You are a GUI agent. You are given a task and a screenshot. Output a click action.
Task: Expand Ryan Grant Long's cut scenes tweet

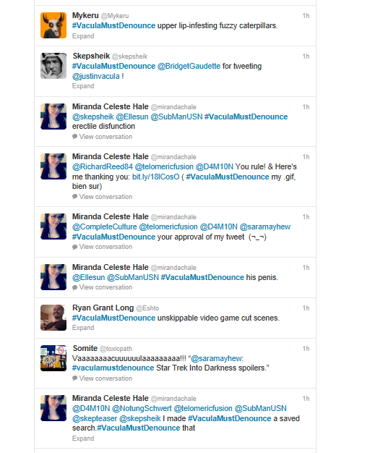pyautogui.click(x=83, y=328)
